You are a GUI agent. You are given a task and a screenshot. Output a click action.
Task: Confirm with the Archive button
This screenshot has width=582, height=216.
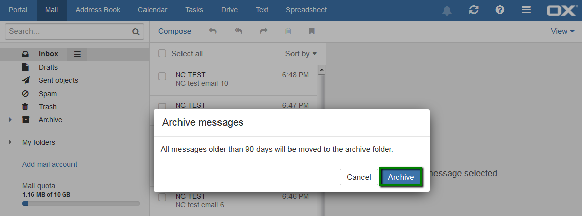(x=401, y=177)
